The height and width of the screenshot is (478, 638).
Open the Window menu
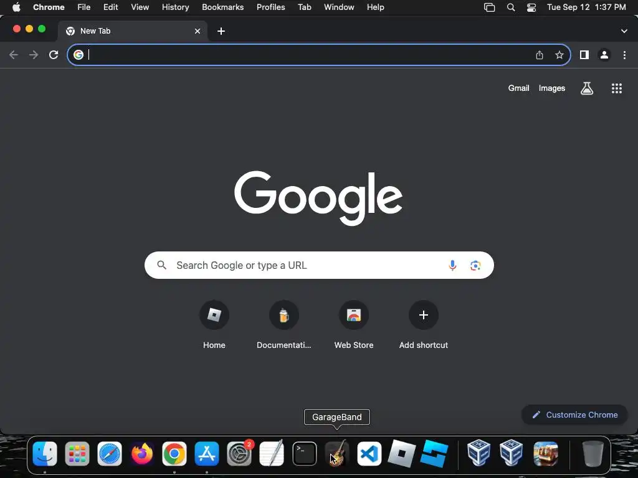pos(339,7)
